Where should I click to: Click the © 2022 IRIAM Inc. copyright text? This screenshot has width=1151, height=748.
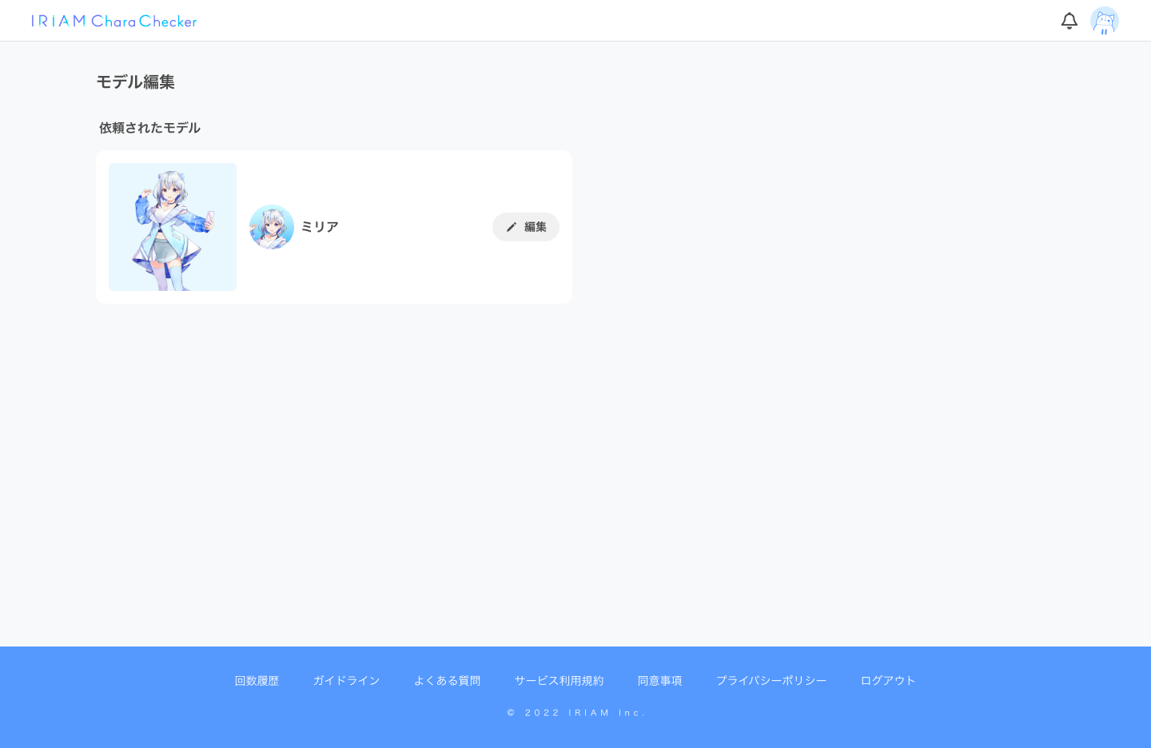tap(575, 713)
